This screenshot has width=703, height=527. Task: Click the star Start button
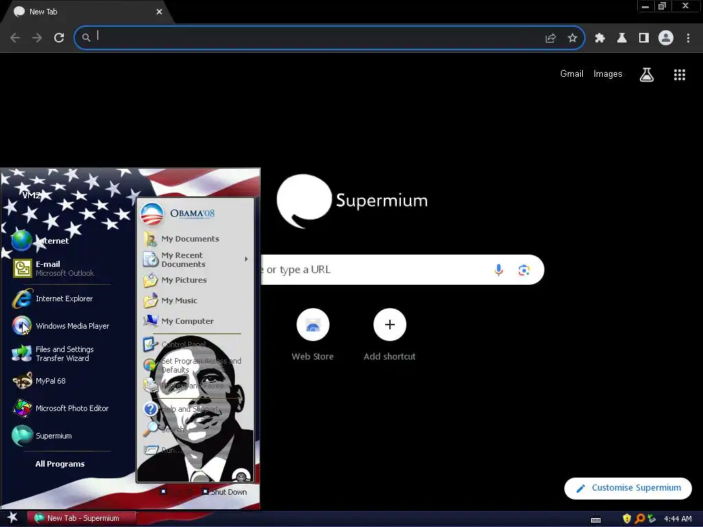[12, 518]
